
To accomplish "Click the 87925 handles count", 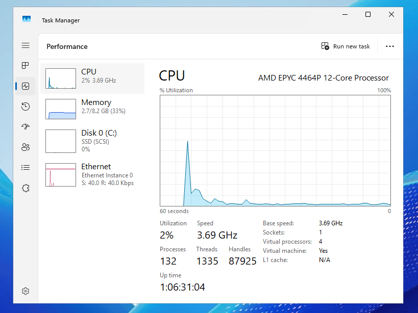I will [x=242, y=262].
